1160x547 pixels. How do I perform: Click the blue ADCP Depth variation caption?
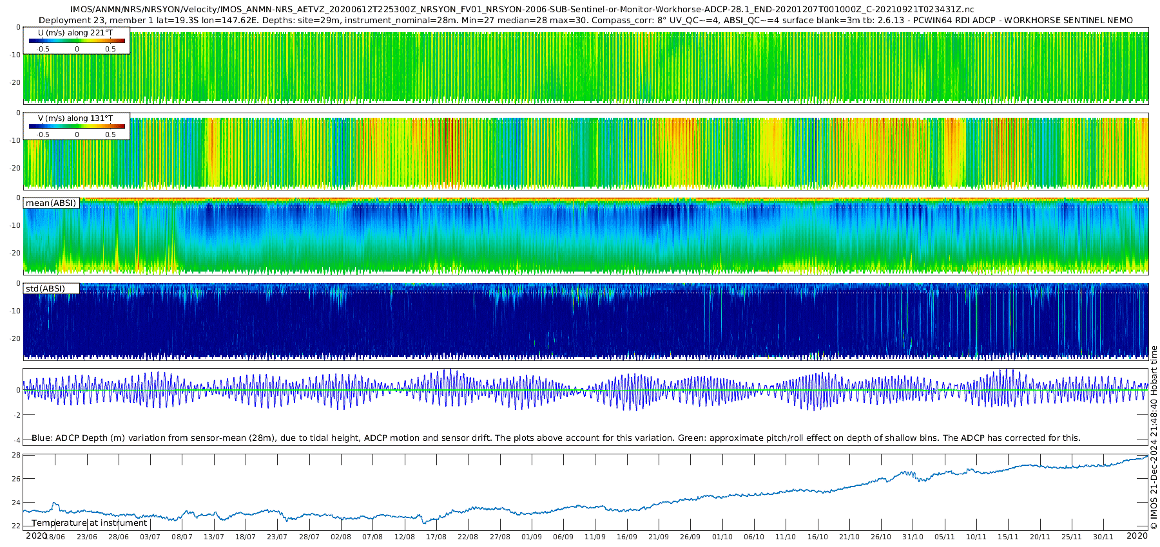click(x=556, y=438)
